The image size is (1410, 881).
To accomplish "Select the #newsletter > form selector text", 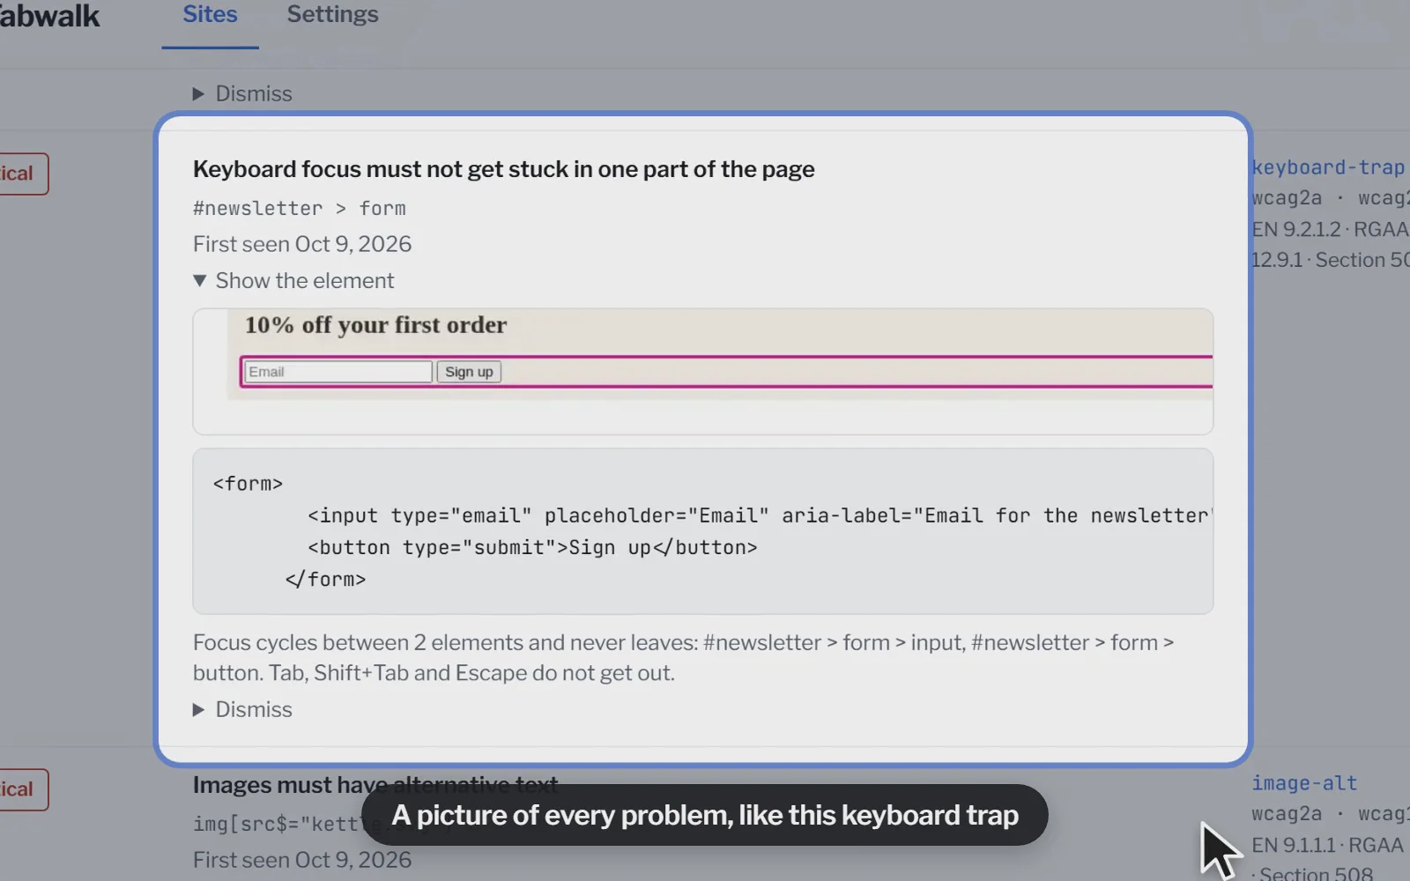I will [x=300, y=209].
